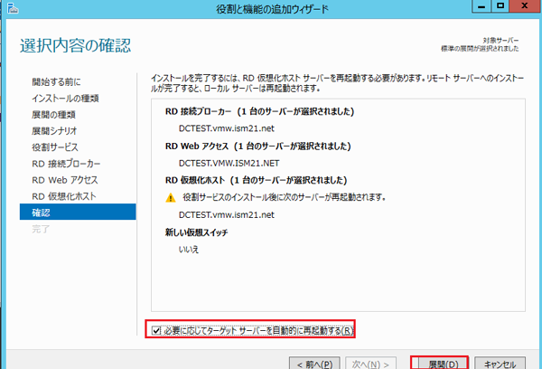Maximize the wizard window
This screenshot has height=369, width=542.
tap(500, 8)
